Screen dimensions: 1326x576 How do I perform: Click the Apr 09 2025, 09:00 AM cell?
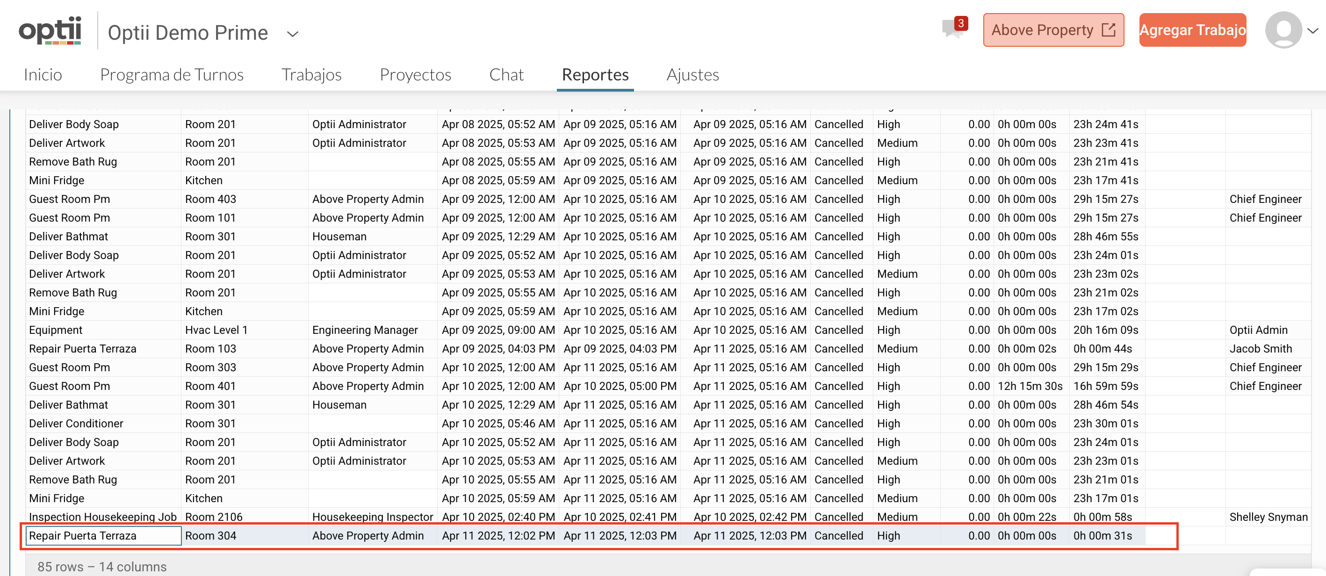click(x=498, y=330)
